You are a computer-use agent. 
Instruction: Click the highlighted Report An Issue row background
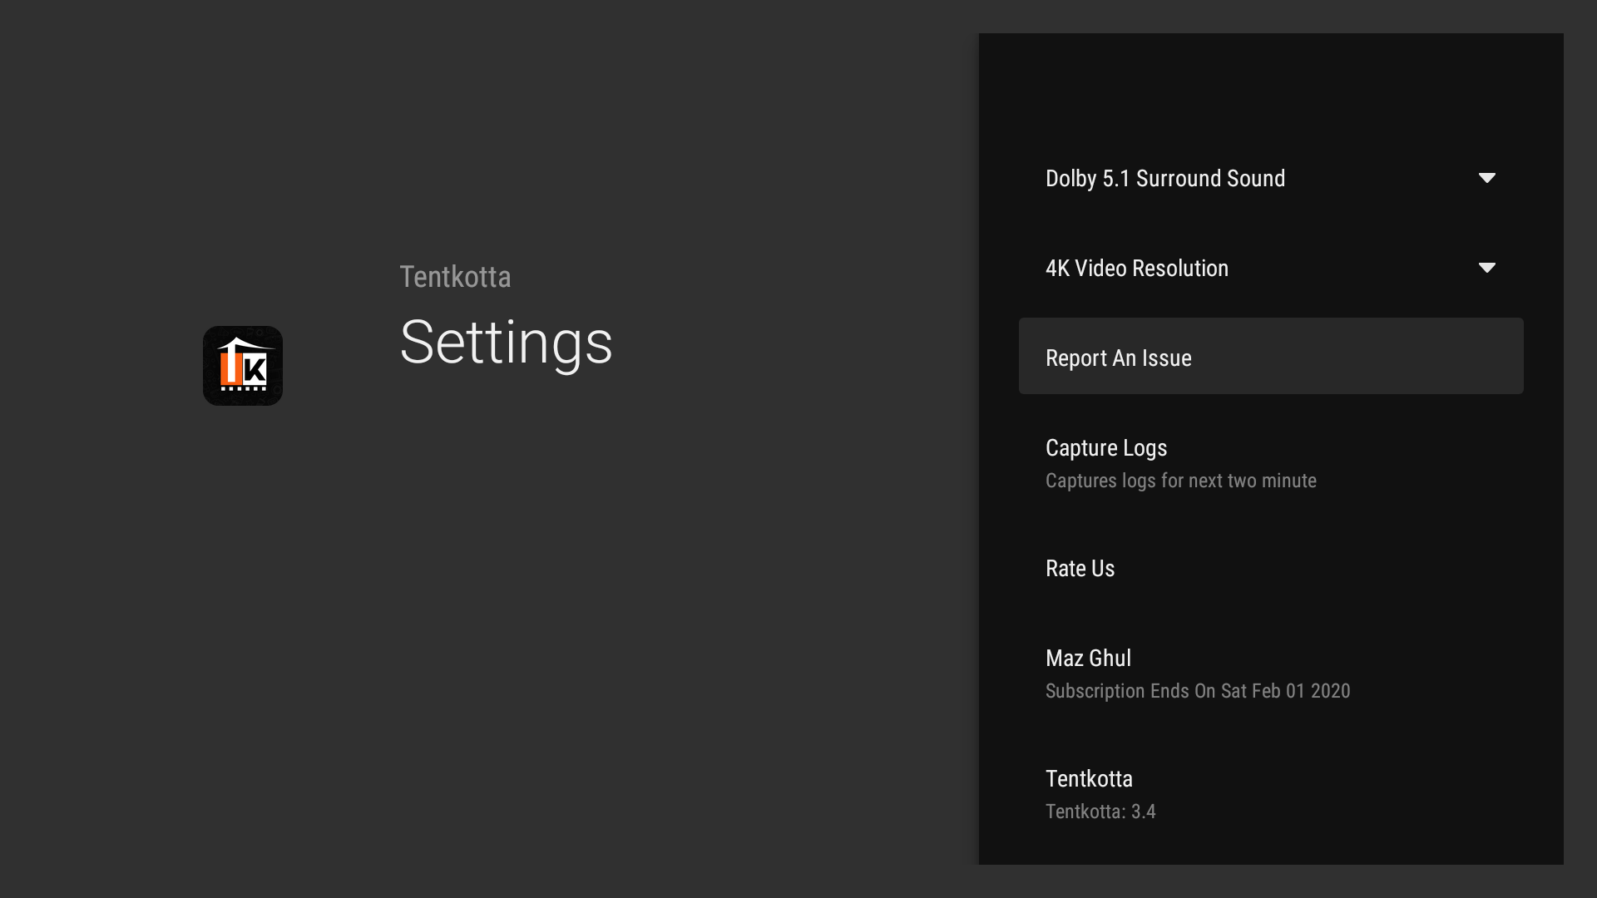coord(1372,357)
